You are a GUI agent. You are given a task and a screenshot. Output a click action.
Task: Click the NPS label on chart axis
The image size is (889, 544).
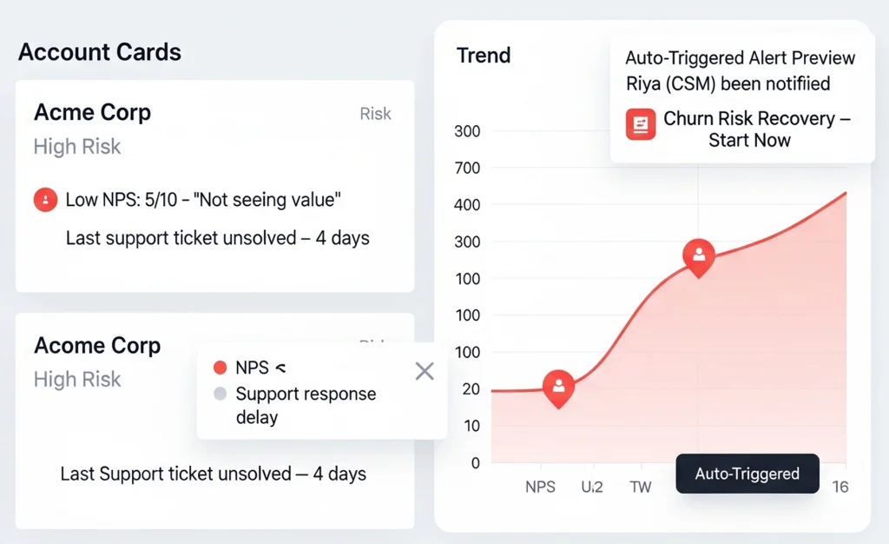click(540, 487)
